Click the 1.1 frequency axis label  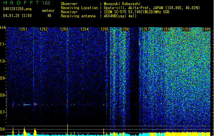pyautogui.click(x=3, y=44)
